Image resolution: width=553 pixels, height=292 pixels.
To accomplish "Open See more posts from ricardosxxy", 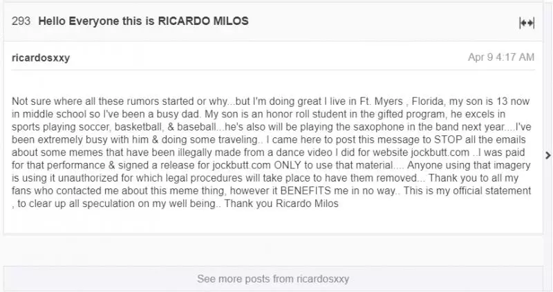I will point(273,279).
